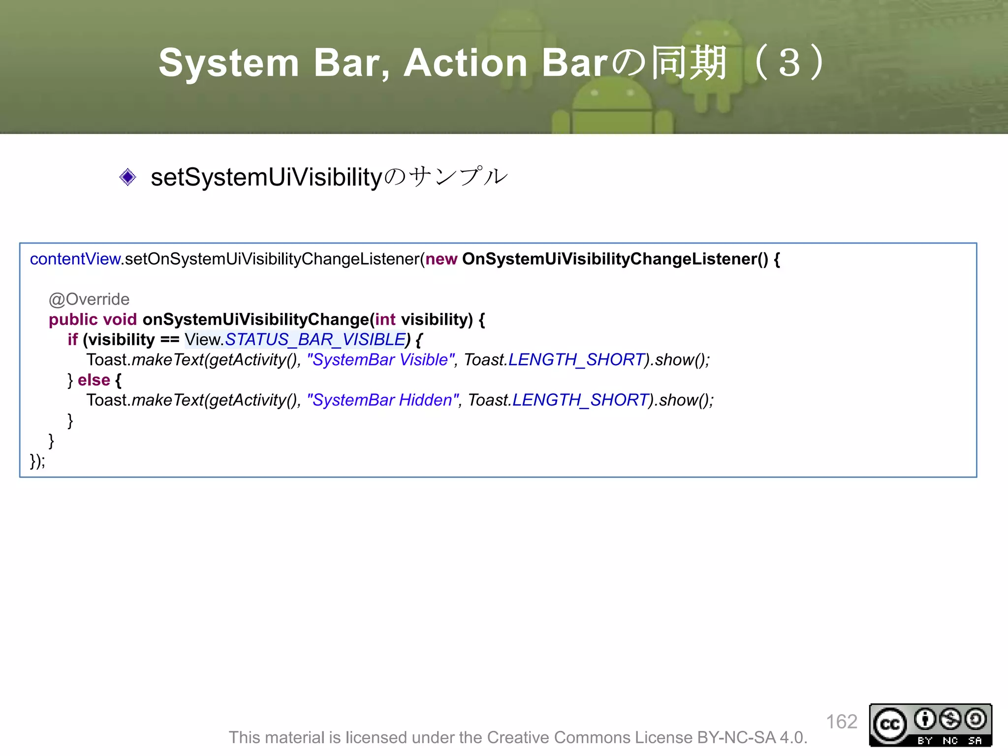The height and width of the screenshot is (756, 1008).
Task: Click the string "SystemBar Visible"
Action: [381, 360]
